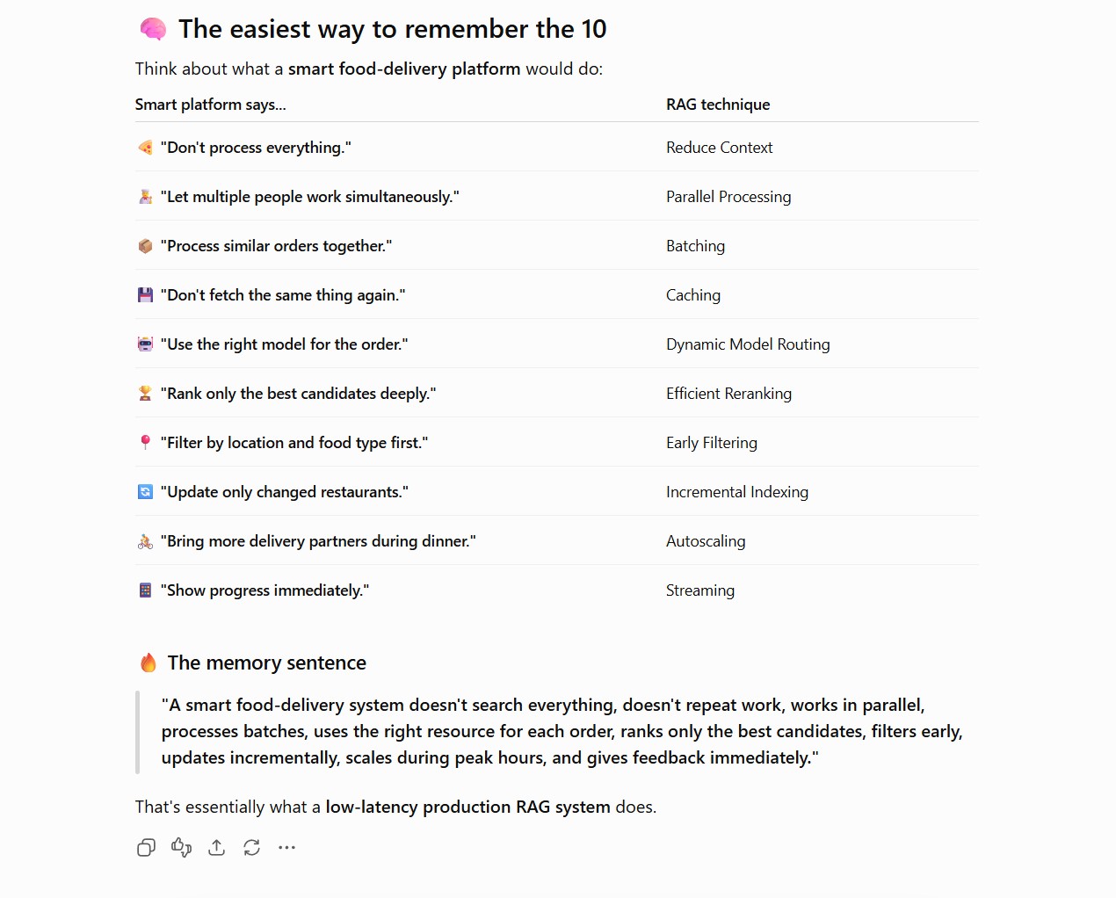Click "The easiest way to remember the 10" heading
Image resolution: width=1116 pixels, height=898 pixels.
[x=393, y=29]
